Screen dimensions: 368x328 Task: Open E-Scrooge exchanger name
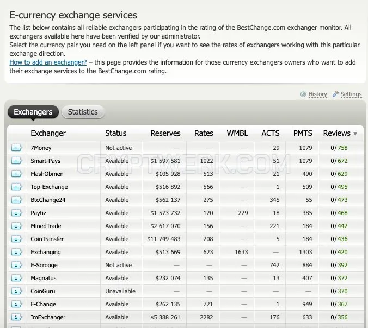[x=44, y=265]
